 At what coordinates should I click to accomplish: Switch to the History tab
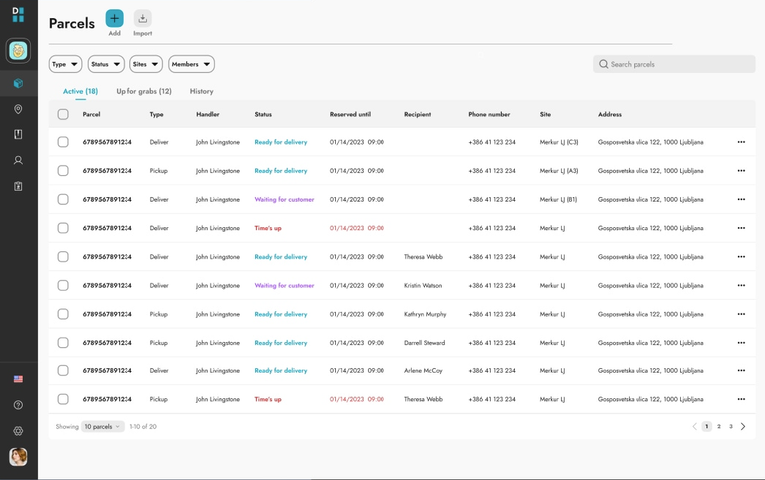[201, 91]
